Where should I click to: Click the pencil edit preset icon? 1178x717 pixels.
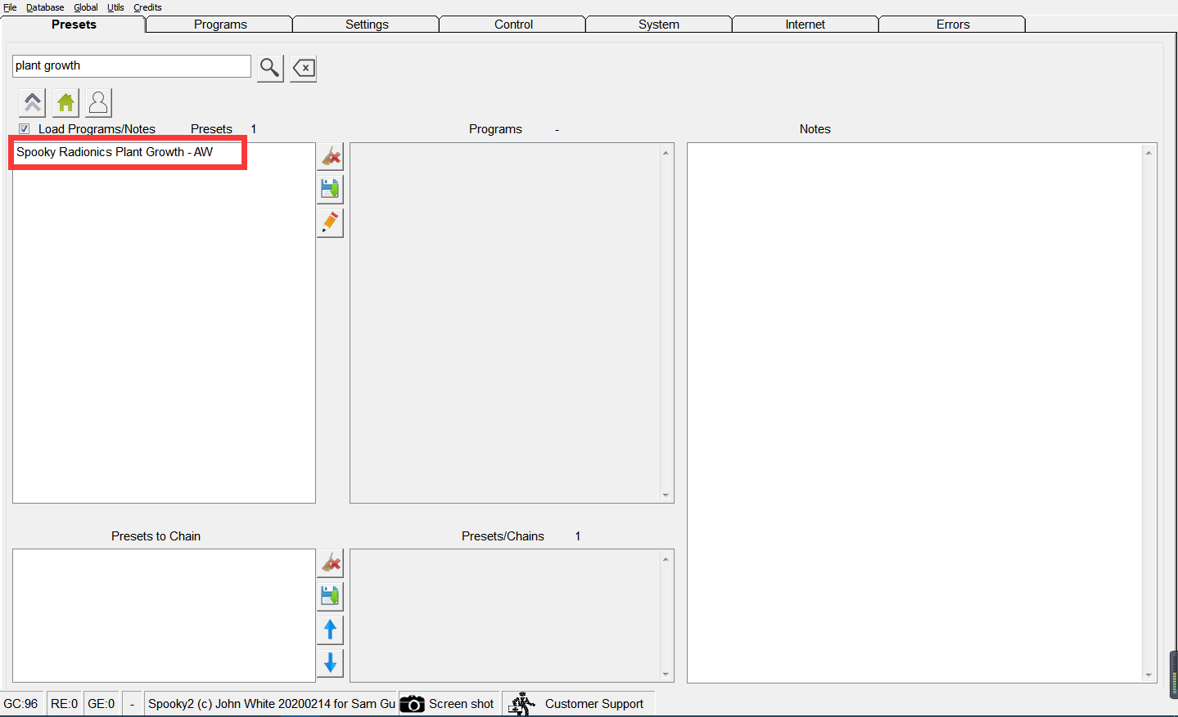[330, 222]
